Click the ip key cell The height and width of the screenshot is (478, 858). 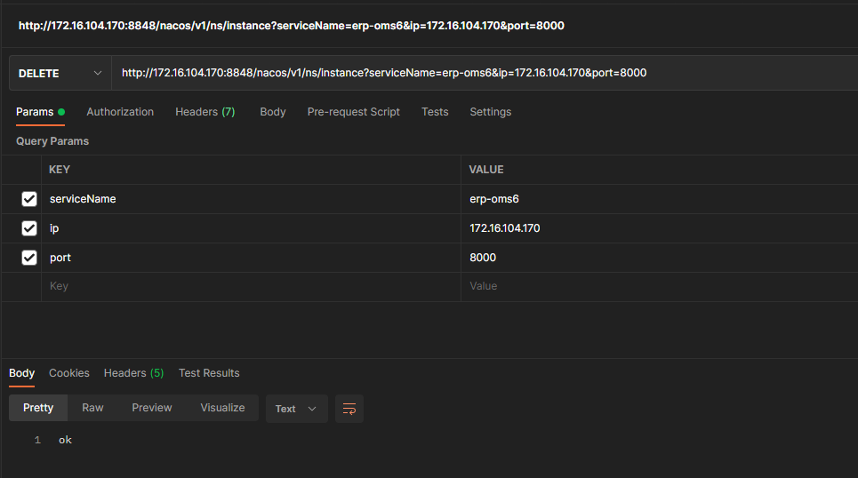point(251,228)
